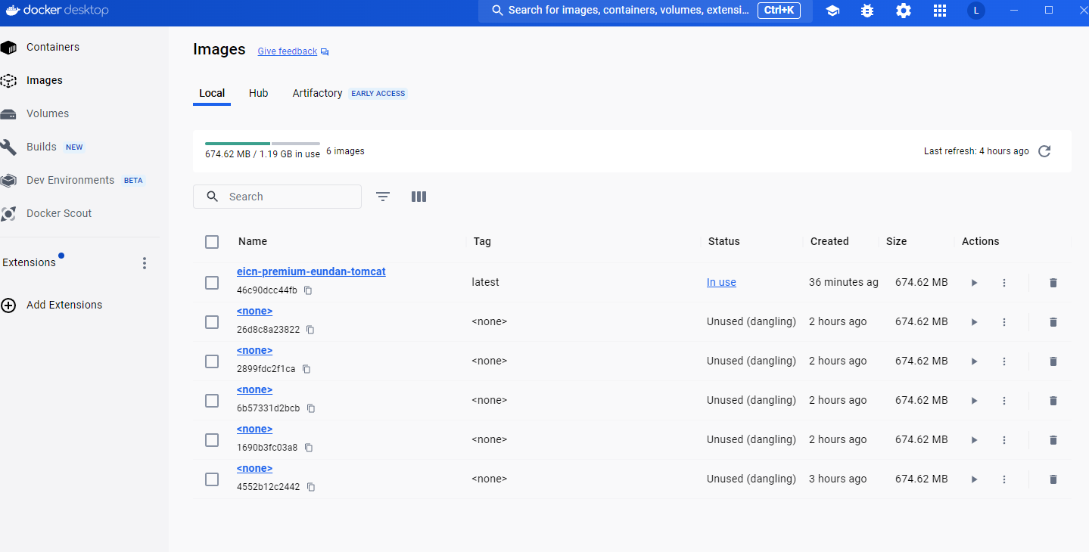Sort by the Created column header
Viewport: 1089px width, 552px height.
point(829,241)
